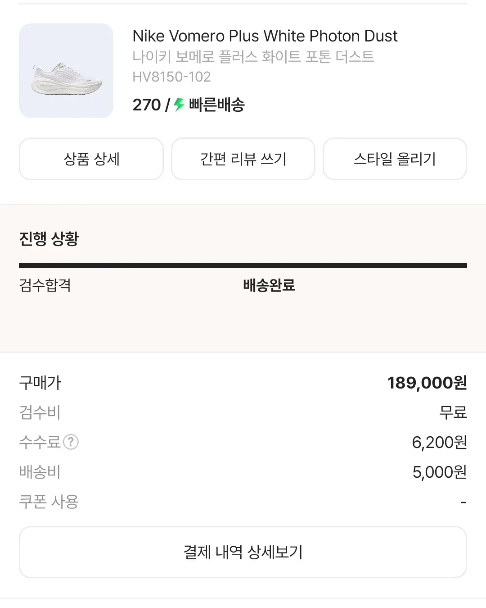The height and width of the screenshot is (608, 486).
Task: Click the 배송완료 delivery complete status
Action: click(269, 285)
